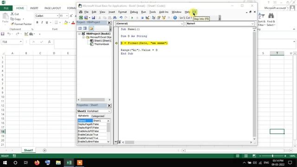Click the Excel zoom slider handle
Image resolution: width=297 pixels, height=167 pixels.
coord(272,156)
